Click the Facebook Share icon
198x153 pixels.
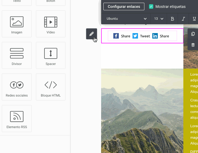pyautogui.click(x=116, y=36)
